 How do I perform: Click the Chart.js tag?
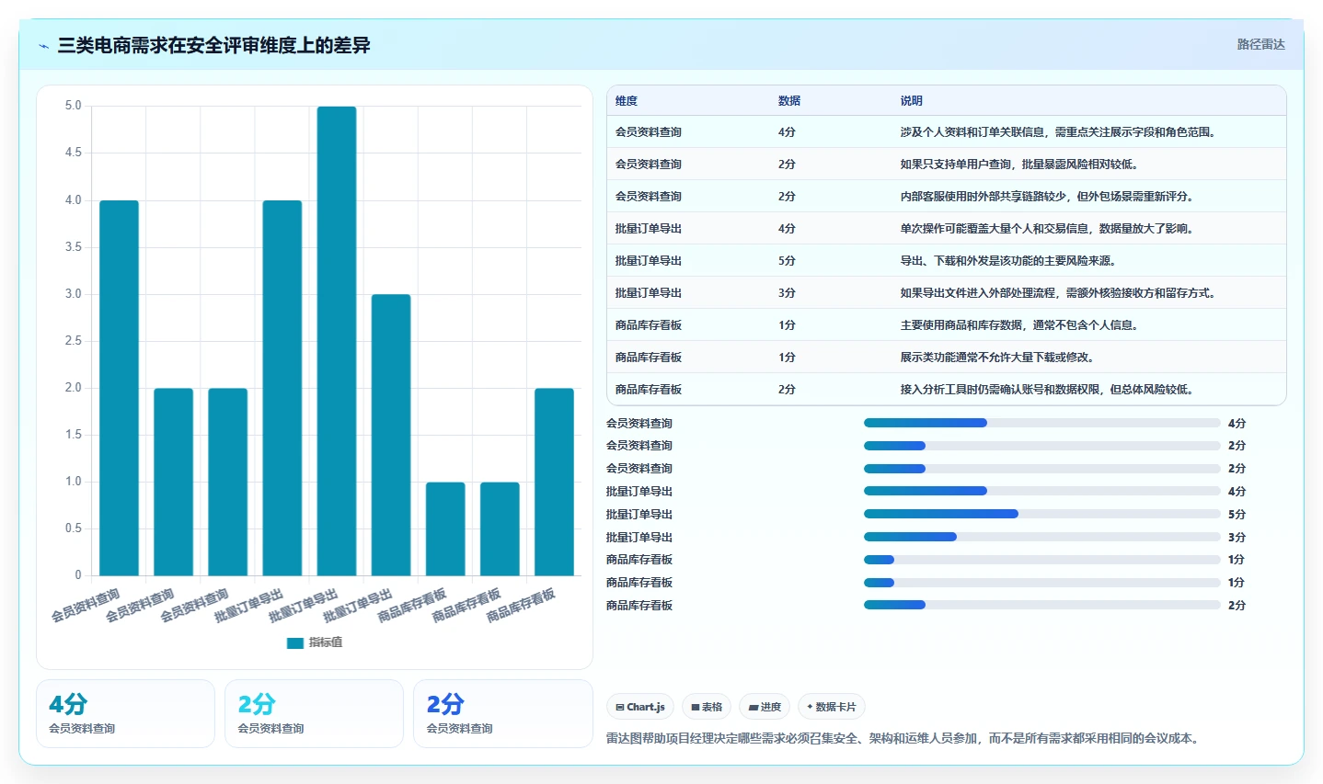coord(640,707)
